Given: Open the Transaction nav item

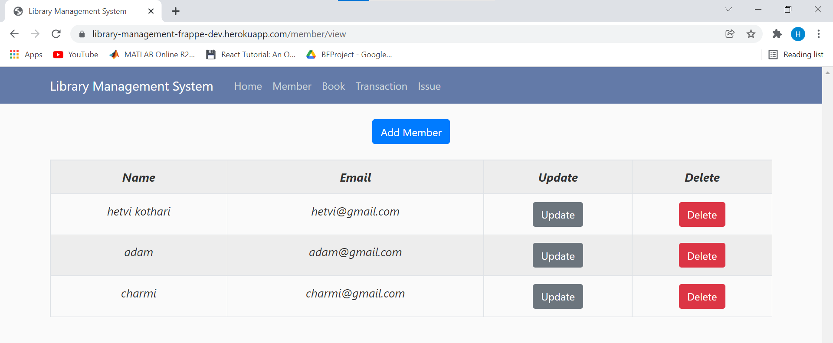Looking at the screenshot, I should (x=381, y=86).
